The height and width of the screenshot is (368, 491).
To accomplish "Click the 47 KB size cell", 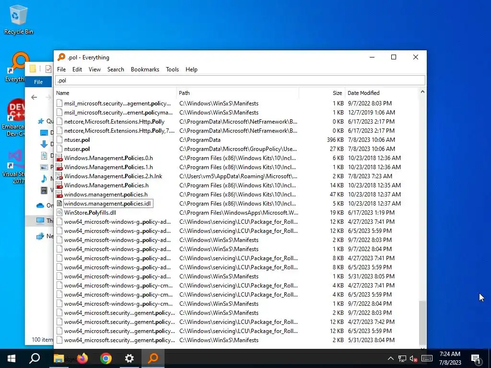I will pos(337,195).
